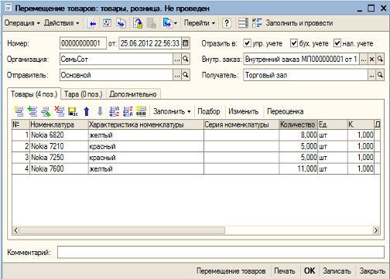Image resolution: width=390 pixels, height=279 pixels.
Task: Select the Nokia 6820 cell
Action: coord(59,135)
